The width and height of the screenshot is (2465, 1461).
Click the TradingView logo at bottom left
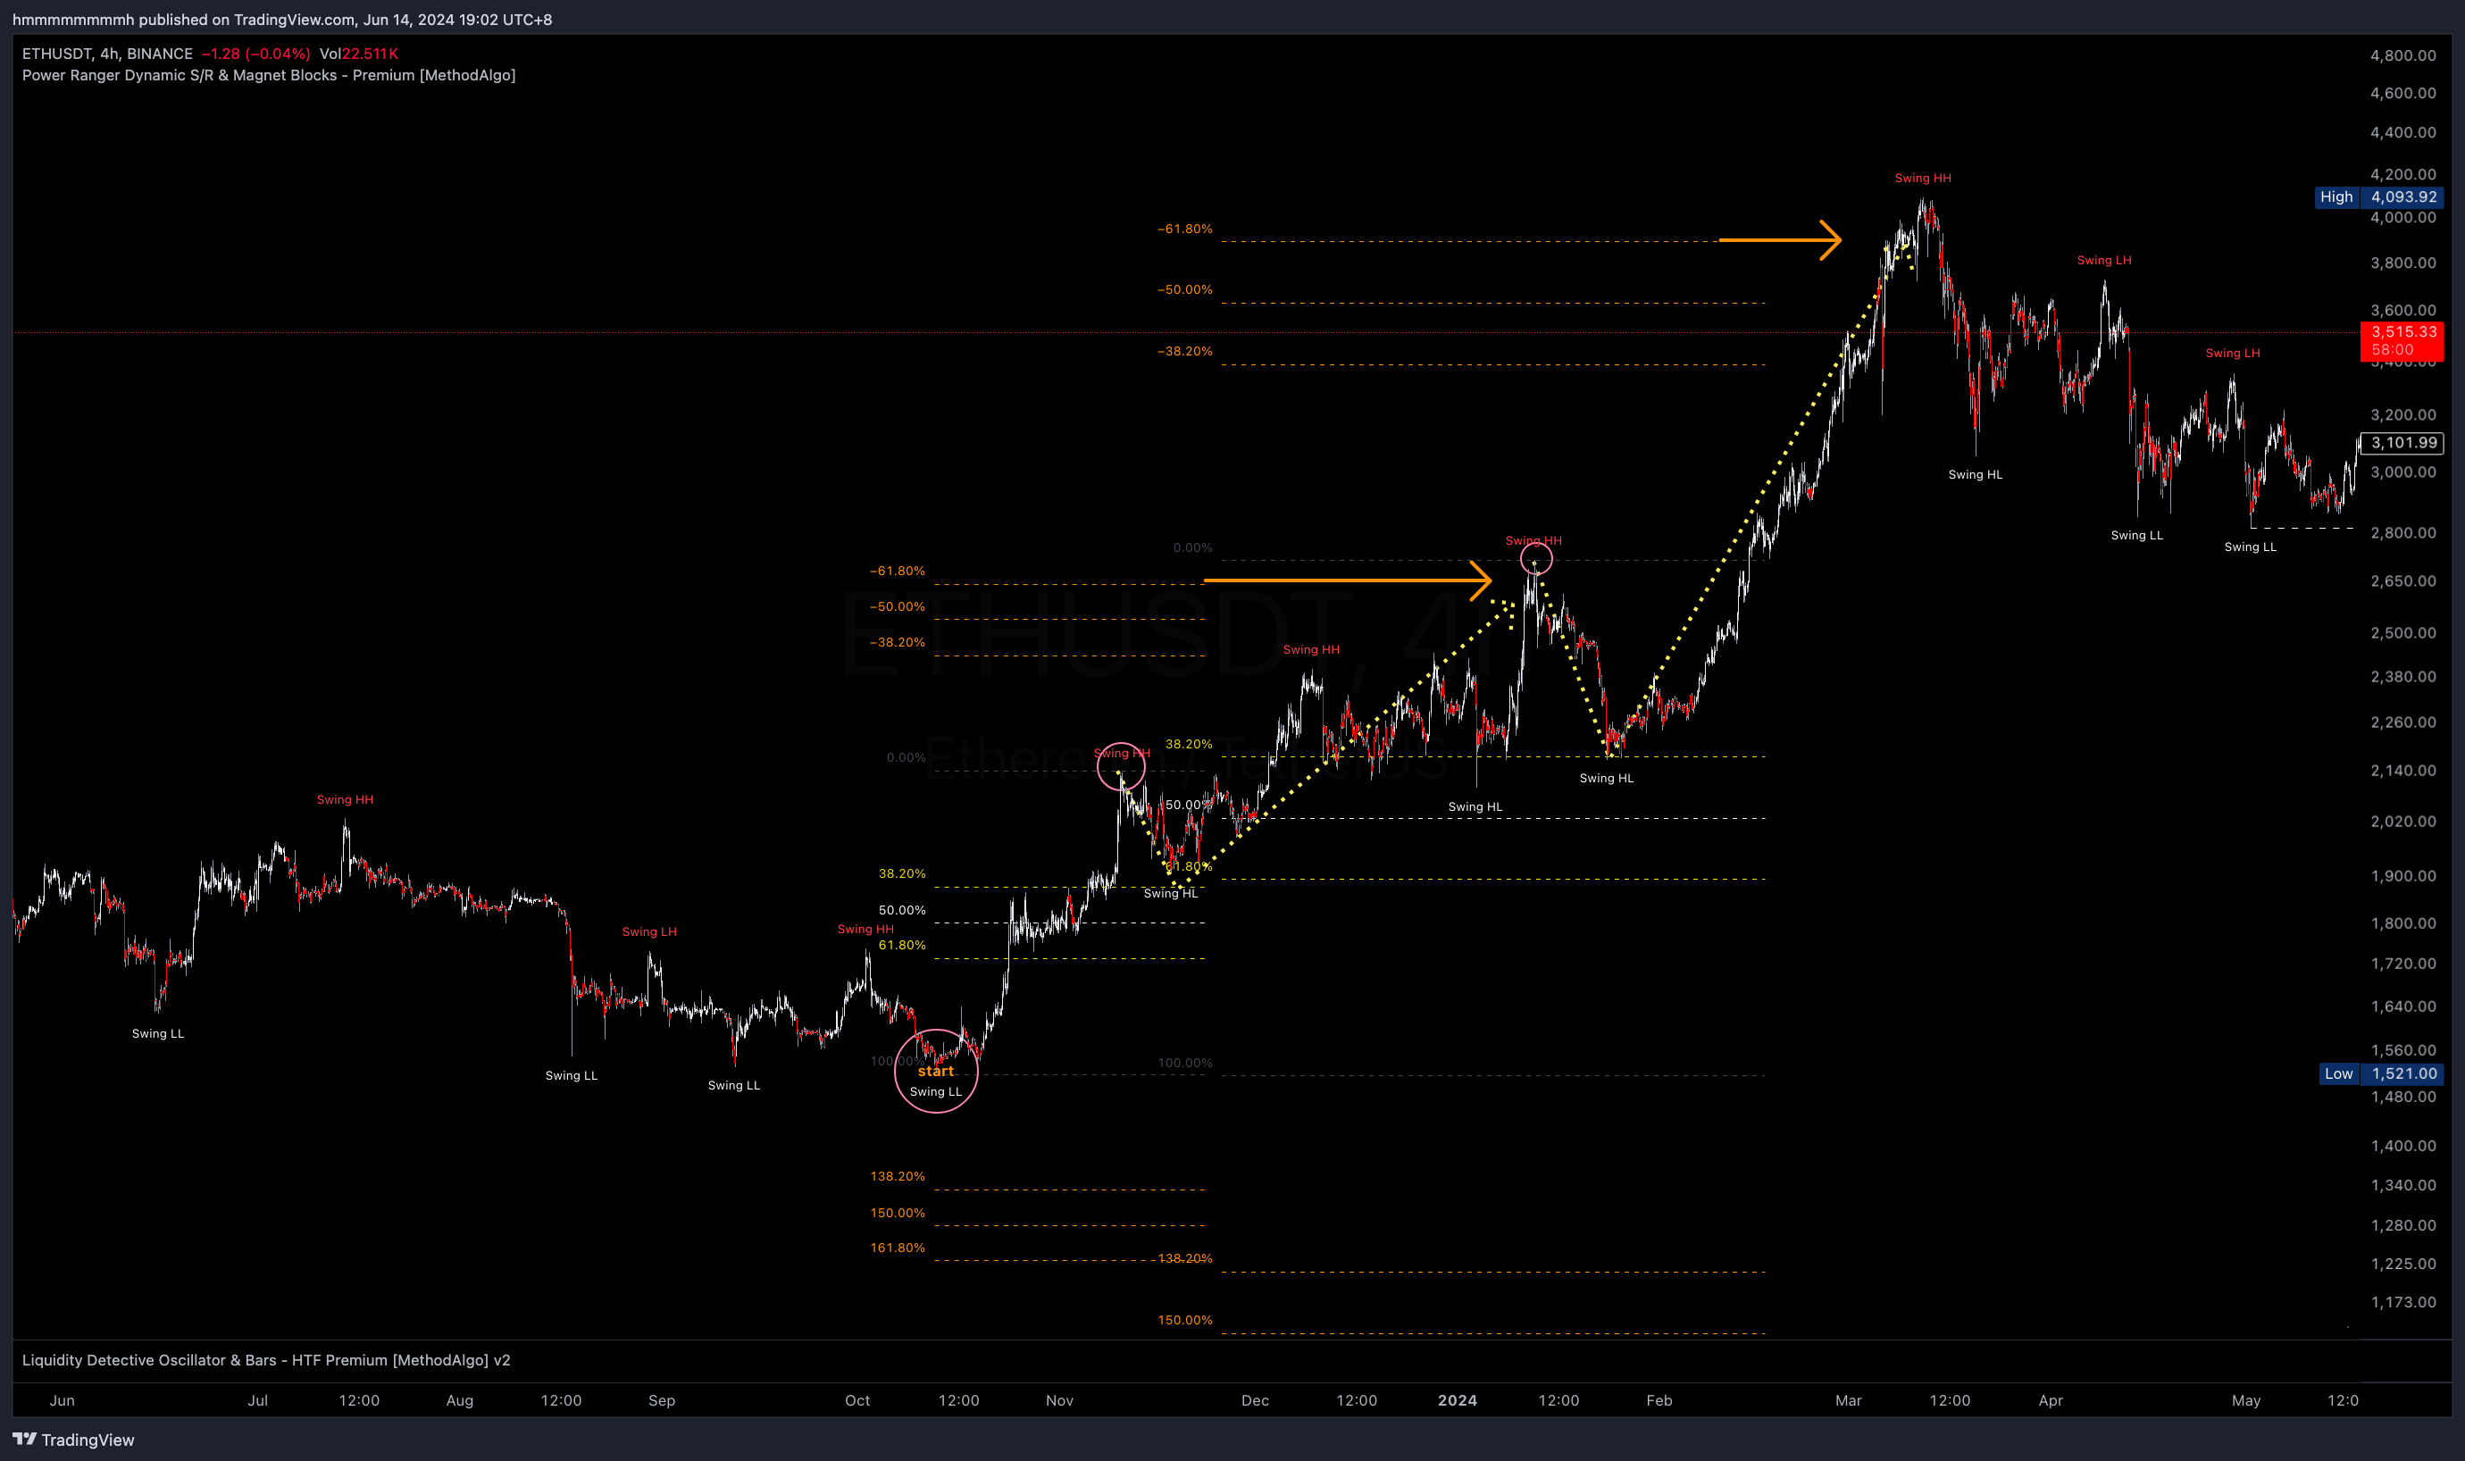pyautogui.click(x=74, y=1440)
